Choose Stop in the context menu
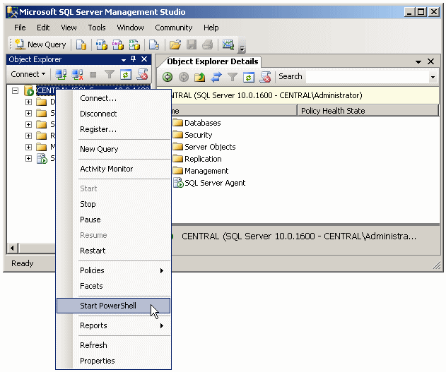Image resolution: width=446 pixels, height=372 pixels. click(114, 204)
